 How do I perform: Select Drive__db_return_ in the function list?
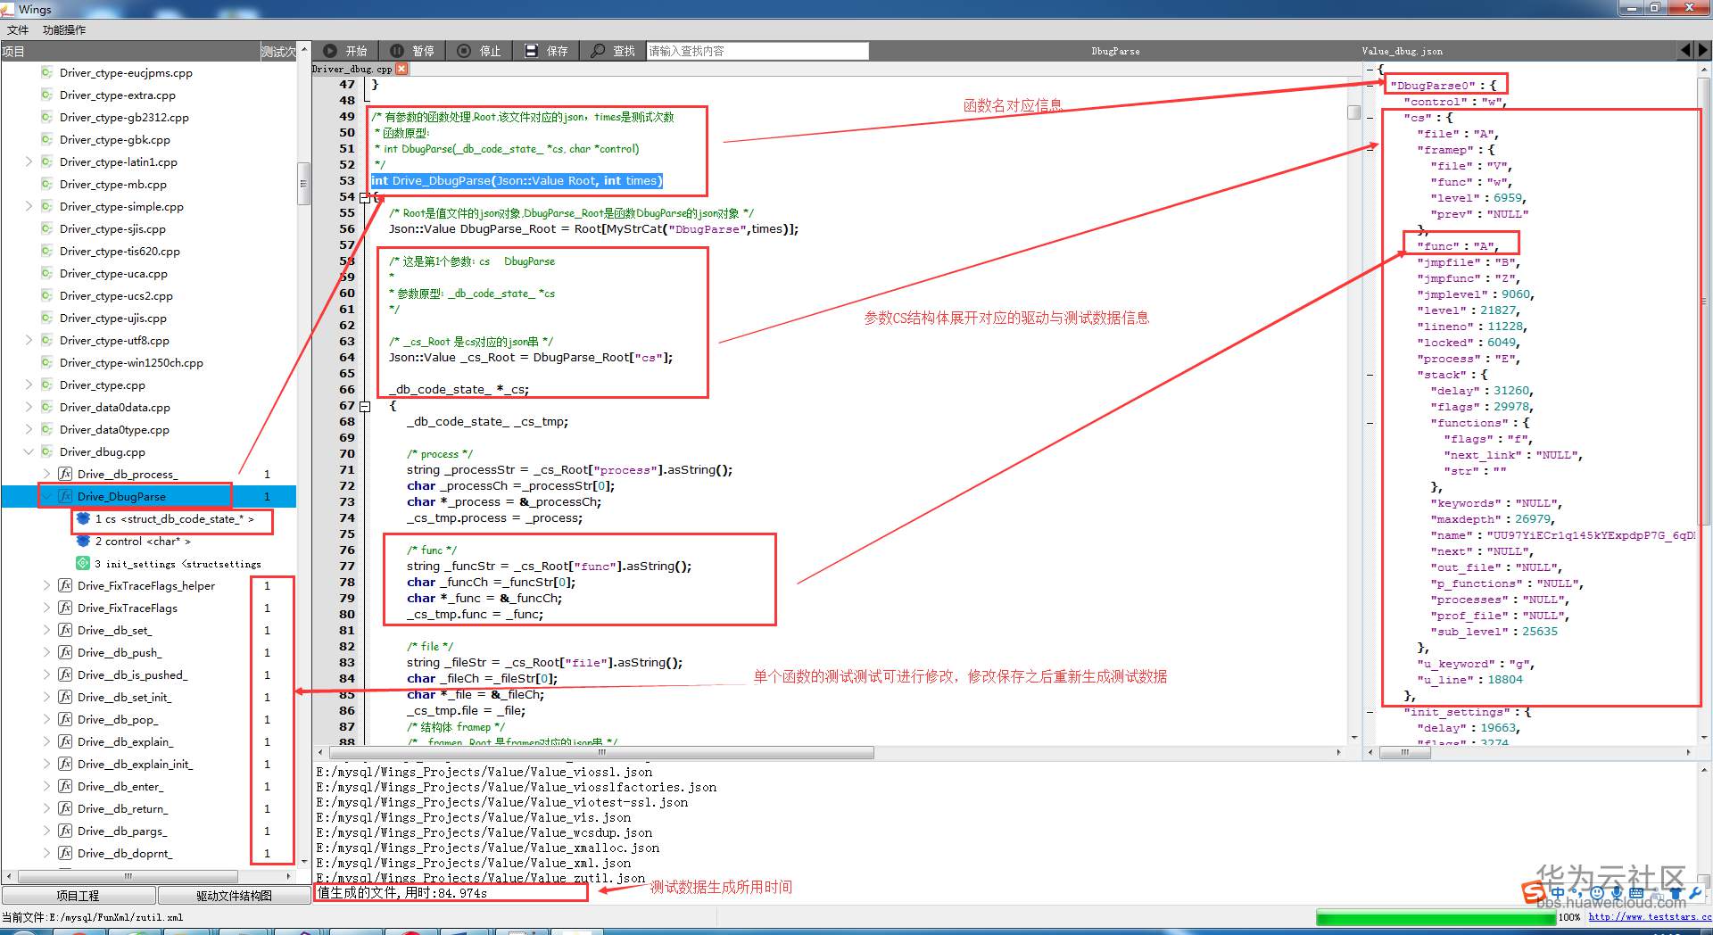[122, 808]
